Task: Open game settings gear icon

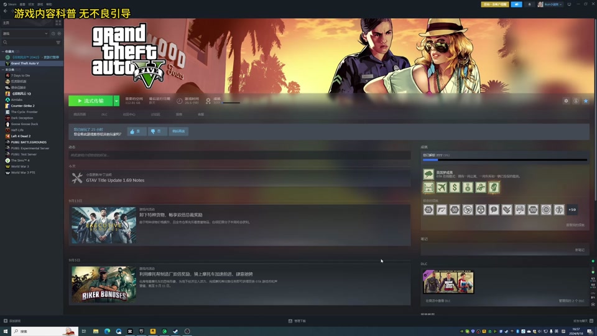Action: [566, 101]
